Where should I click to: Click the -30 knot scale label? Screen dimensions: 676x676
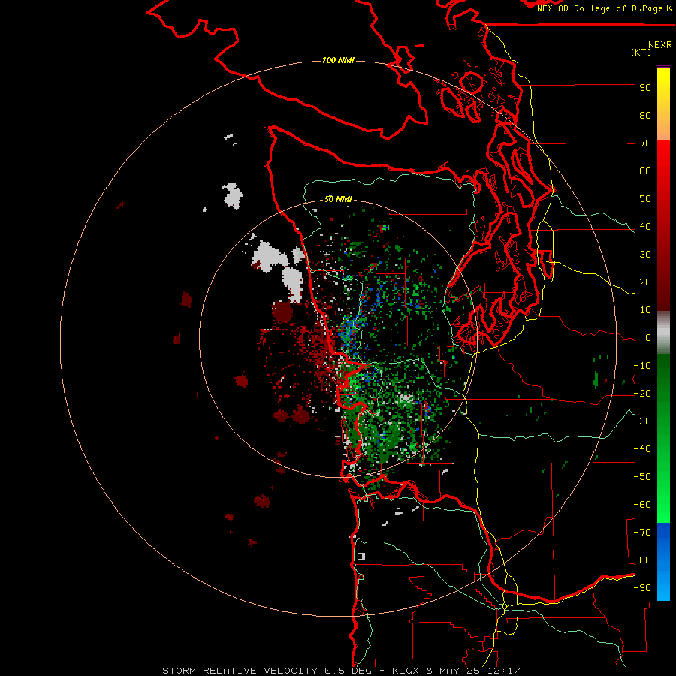tap(642, 421)
